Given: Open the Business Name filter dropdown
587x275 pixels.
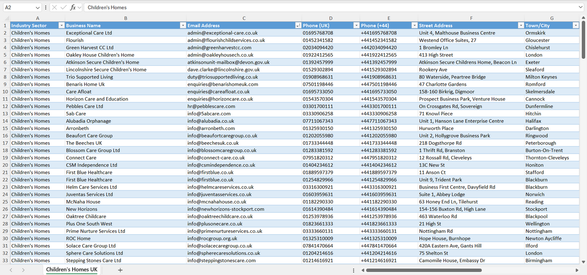Looking at the screenshot, I should (183, 25).
